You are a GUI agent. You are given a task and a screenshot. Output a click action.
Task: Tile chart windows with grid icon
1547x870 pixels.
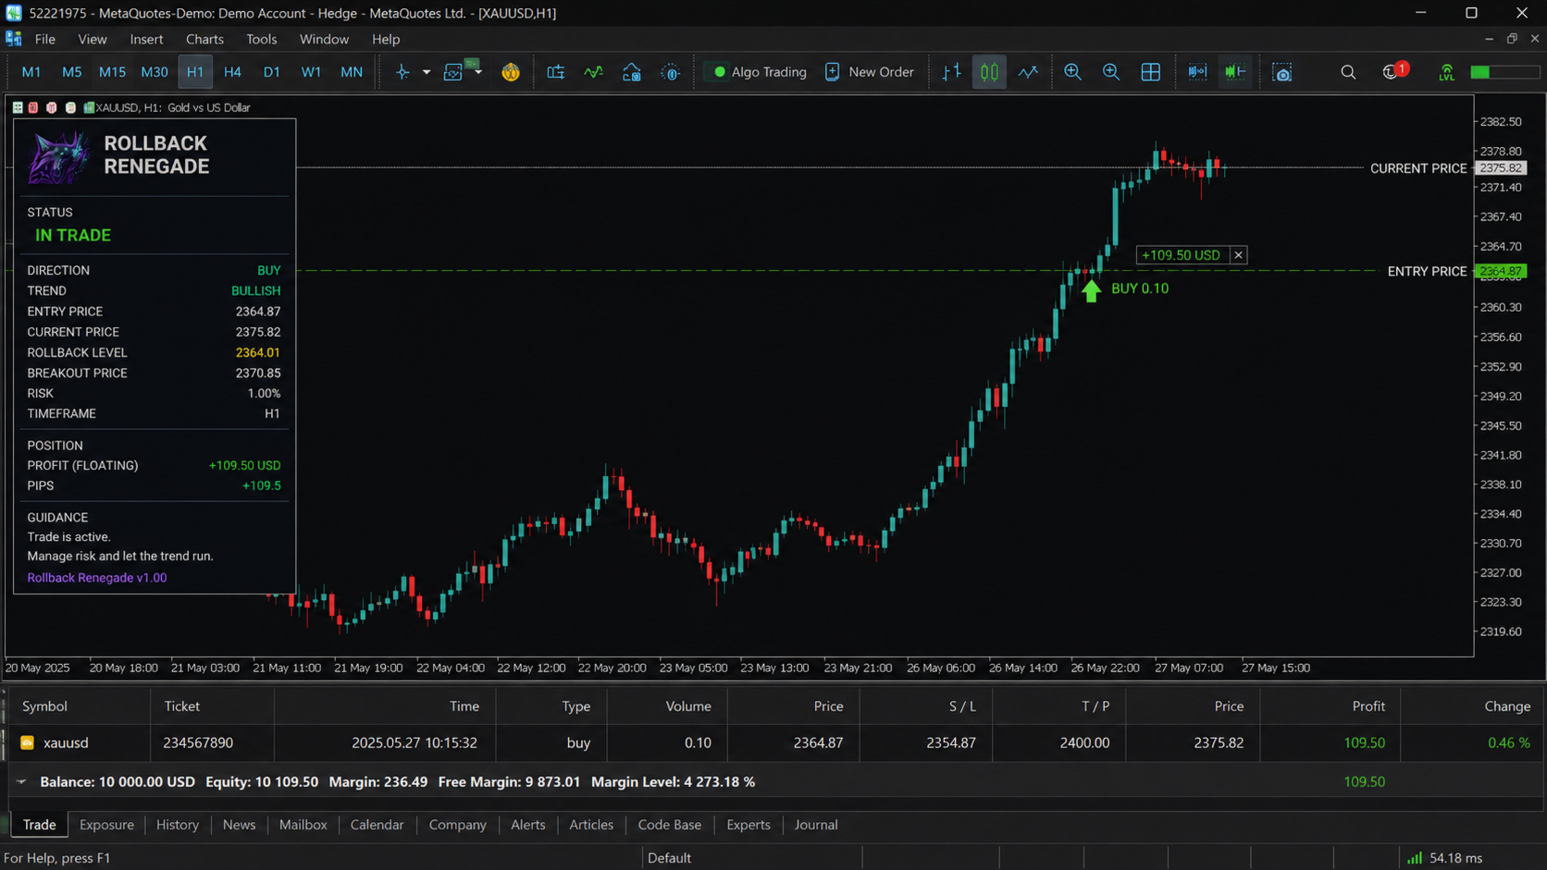(1150, 72)
